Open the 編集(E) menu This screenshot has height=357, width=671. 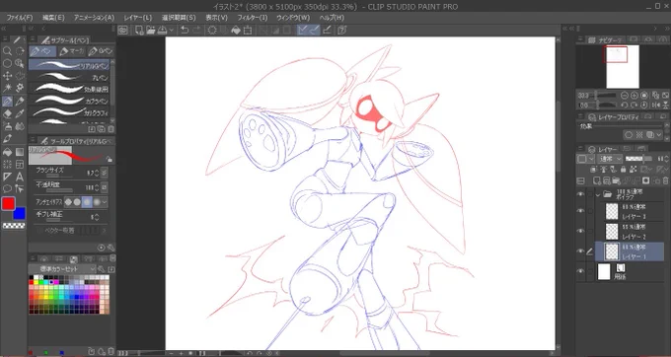click(x=53, y=18)
